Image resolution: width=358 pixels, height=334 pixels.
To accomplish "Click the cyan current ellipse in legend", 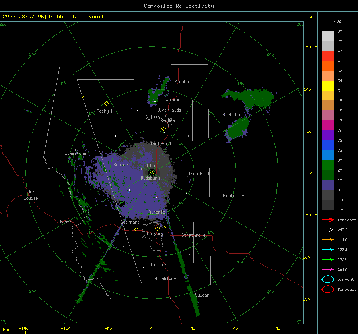I will [x=328, y=279].
